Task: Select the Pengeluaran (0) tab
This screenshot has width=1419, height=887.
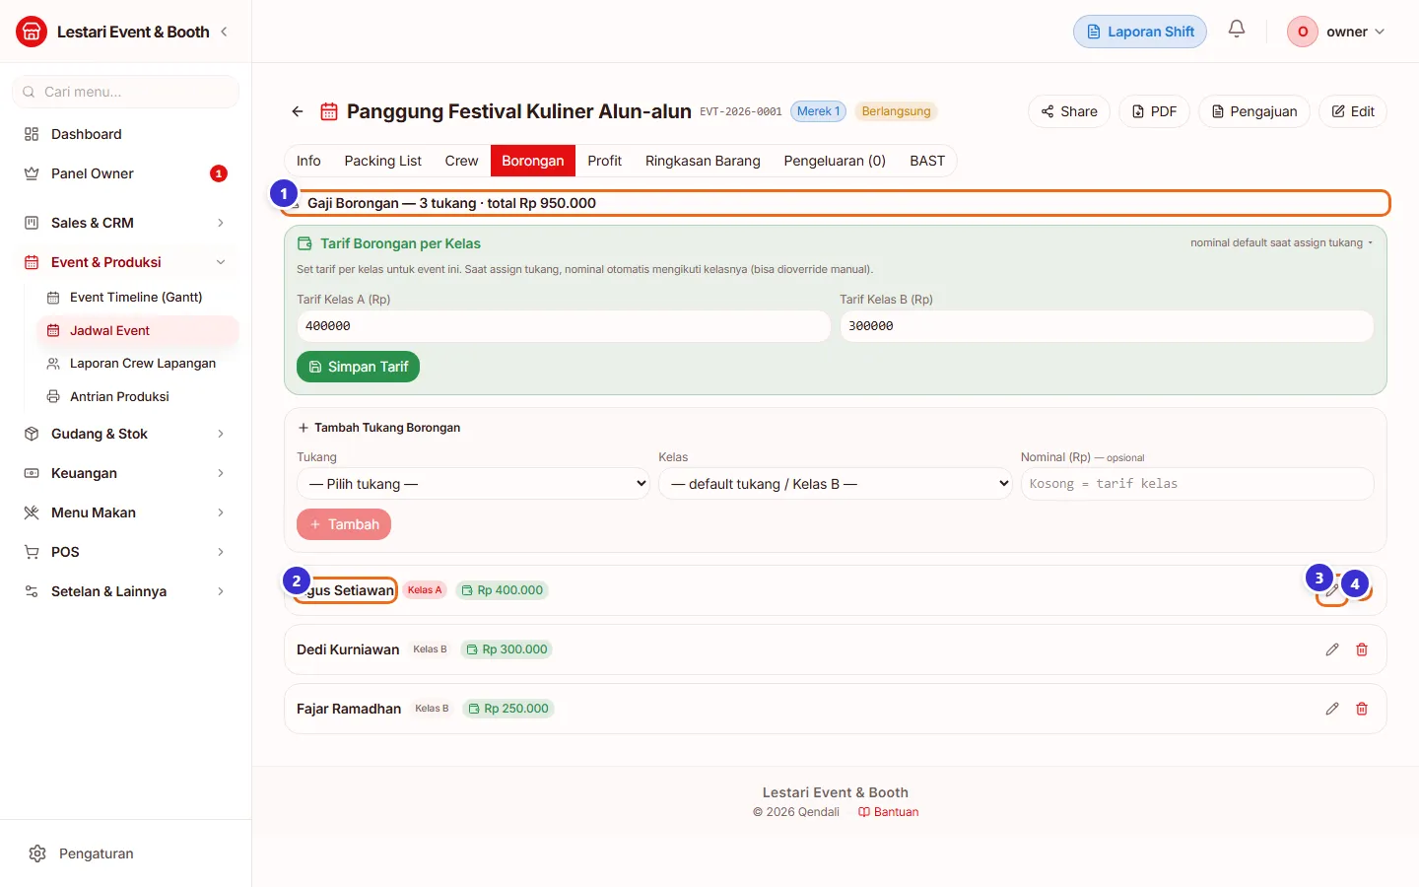Action: pyautogui.click(x=835, y=161)
